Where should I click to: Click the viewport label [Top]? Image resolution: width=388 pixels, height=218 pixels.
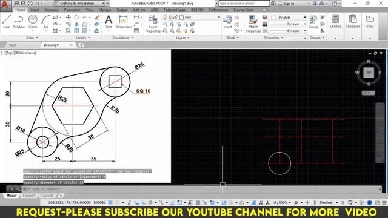(x=10, y=53)
